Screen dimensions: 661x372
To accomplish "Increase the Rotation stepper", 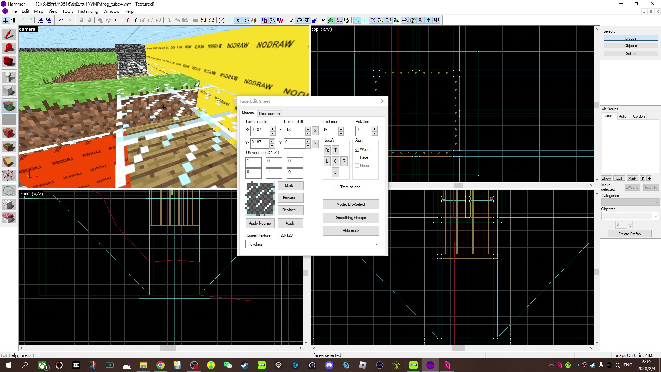I will (x=374, y=129).
